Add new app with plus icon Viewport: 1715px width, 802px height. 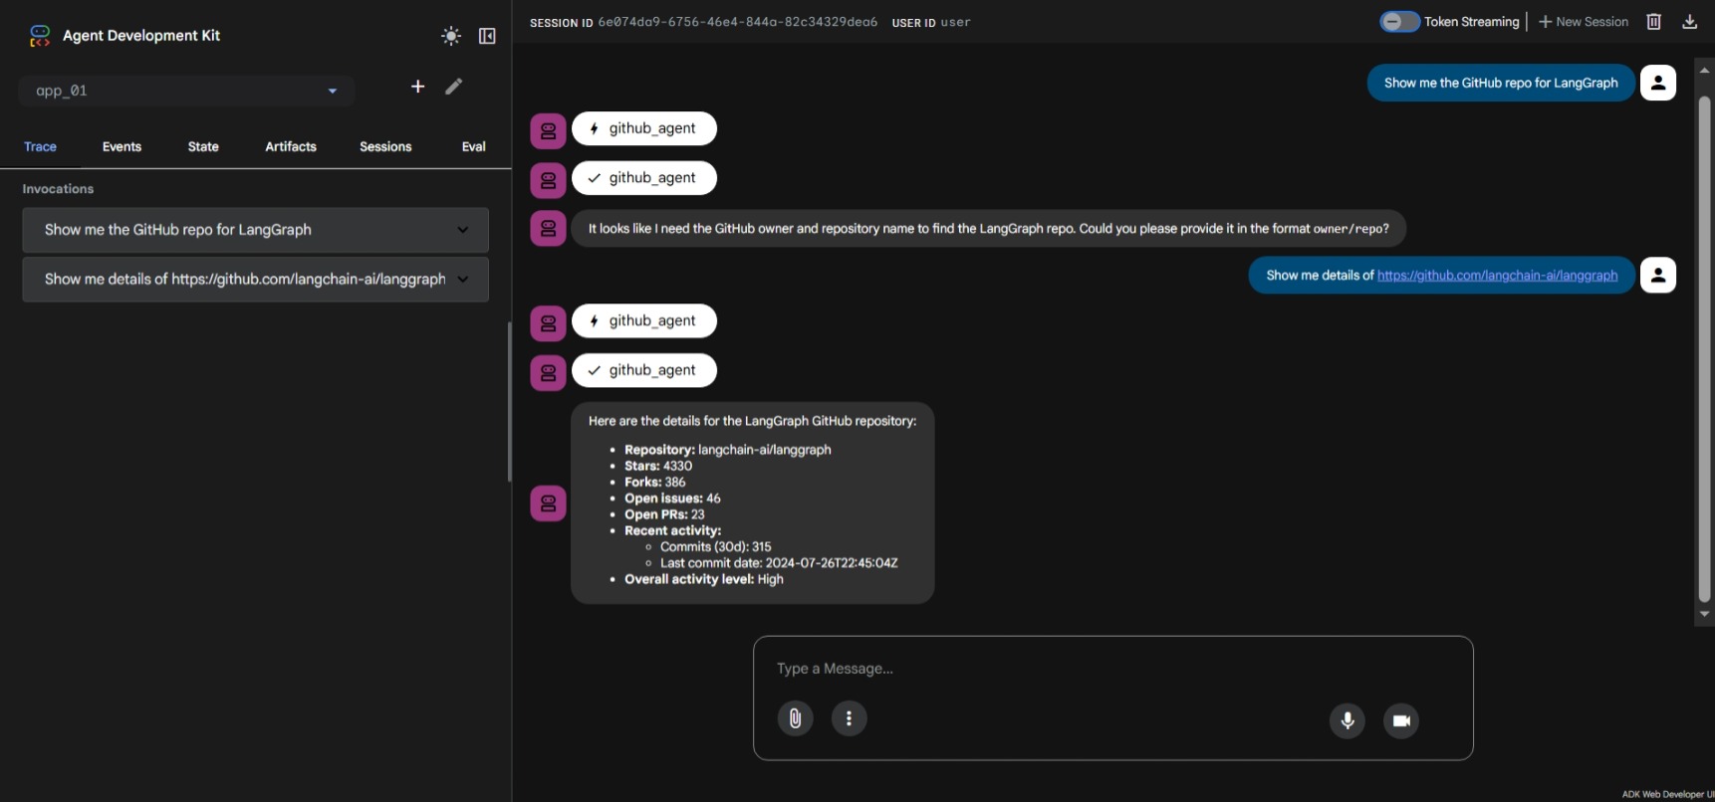(418, 87)
